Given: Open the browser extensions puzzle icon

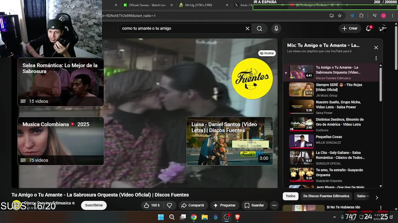Looking at the screenshot, I should click(x=361, y=15).
